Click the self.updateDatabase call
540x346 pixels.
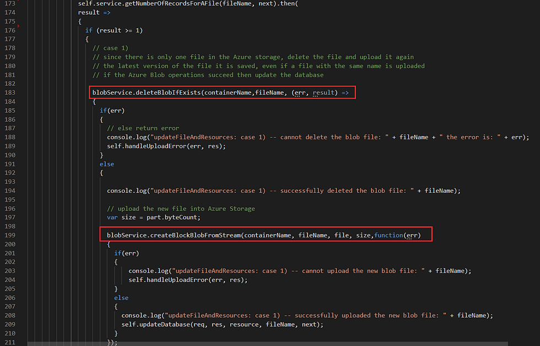click(x=223, y=325)
